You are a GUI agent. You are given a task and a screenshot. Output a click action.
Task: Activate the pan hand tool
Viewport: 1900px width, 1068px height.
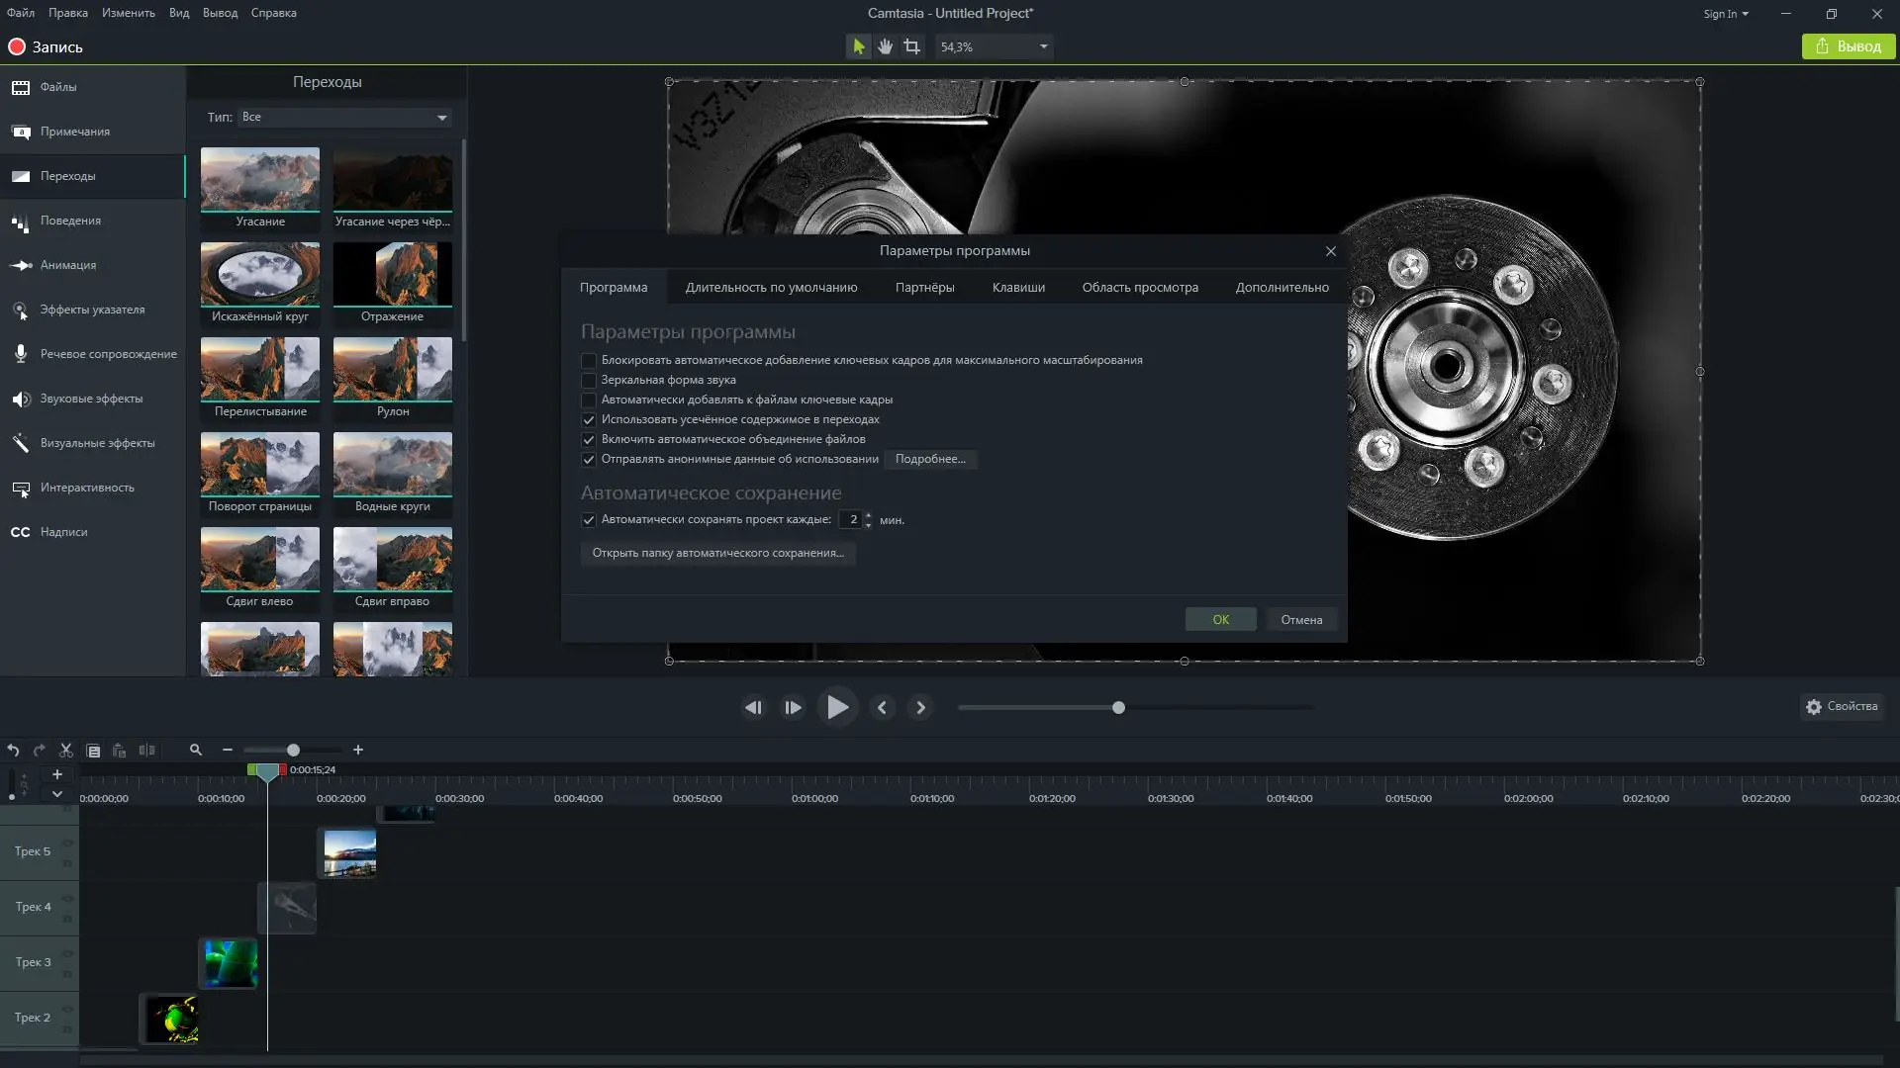click(x=885, y=46)
